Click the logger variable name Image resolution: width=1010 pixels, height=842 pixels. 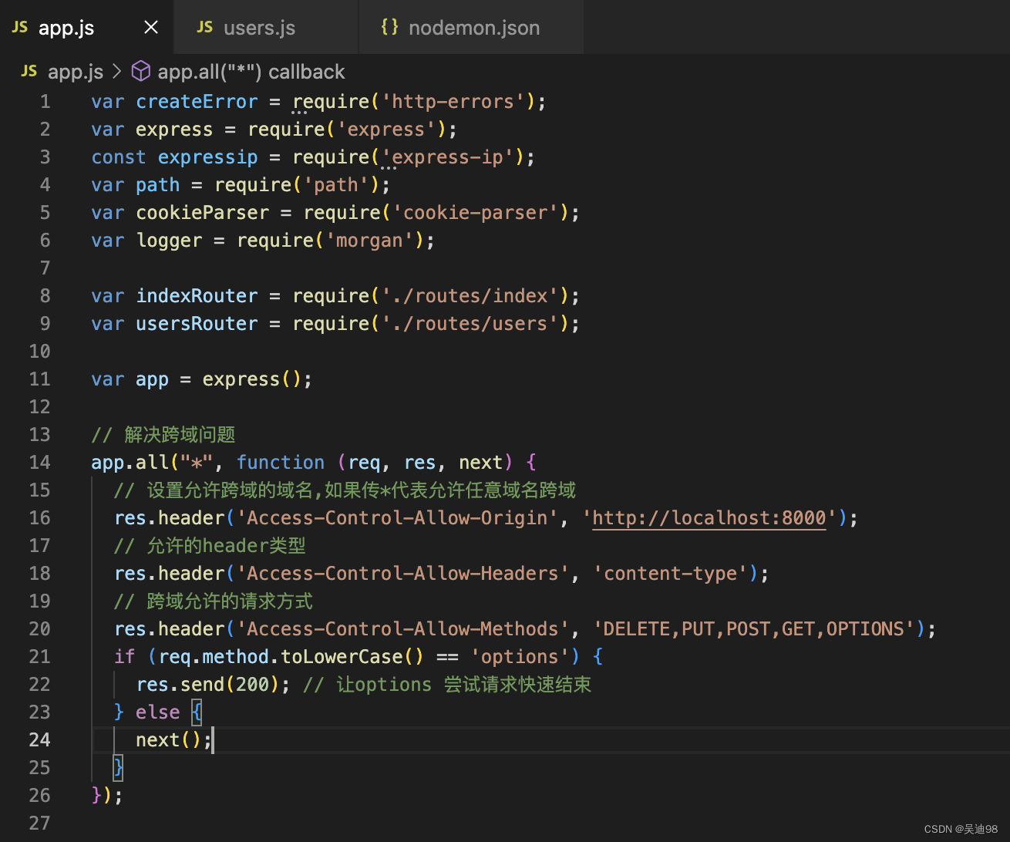click(169, 241)
